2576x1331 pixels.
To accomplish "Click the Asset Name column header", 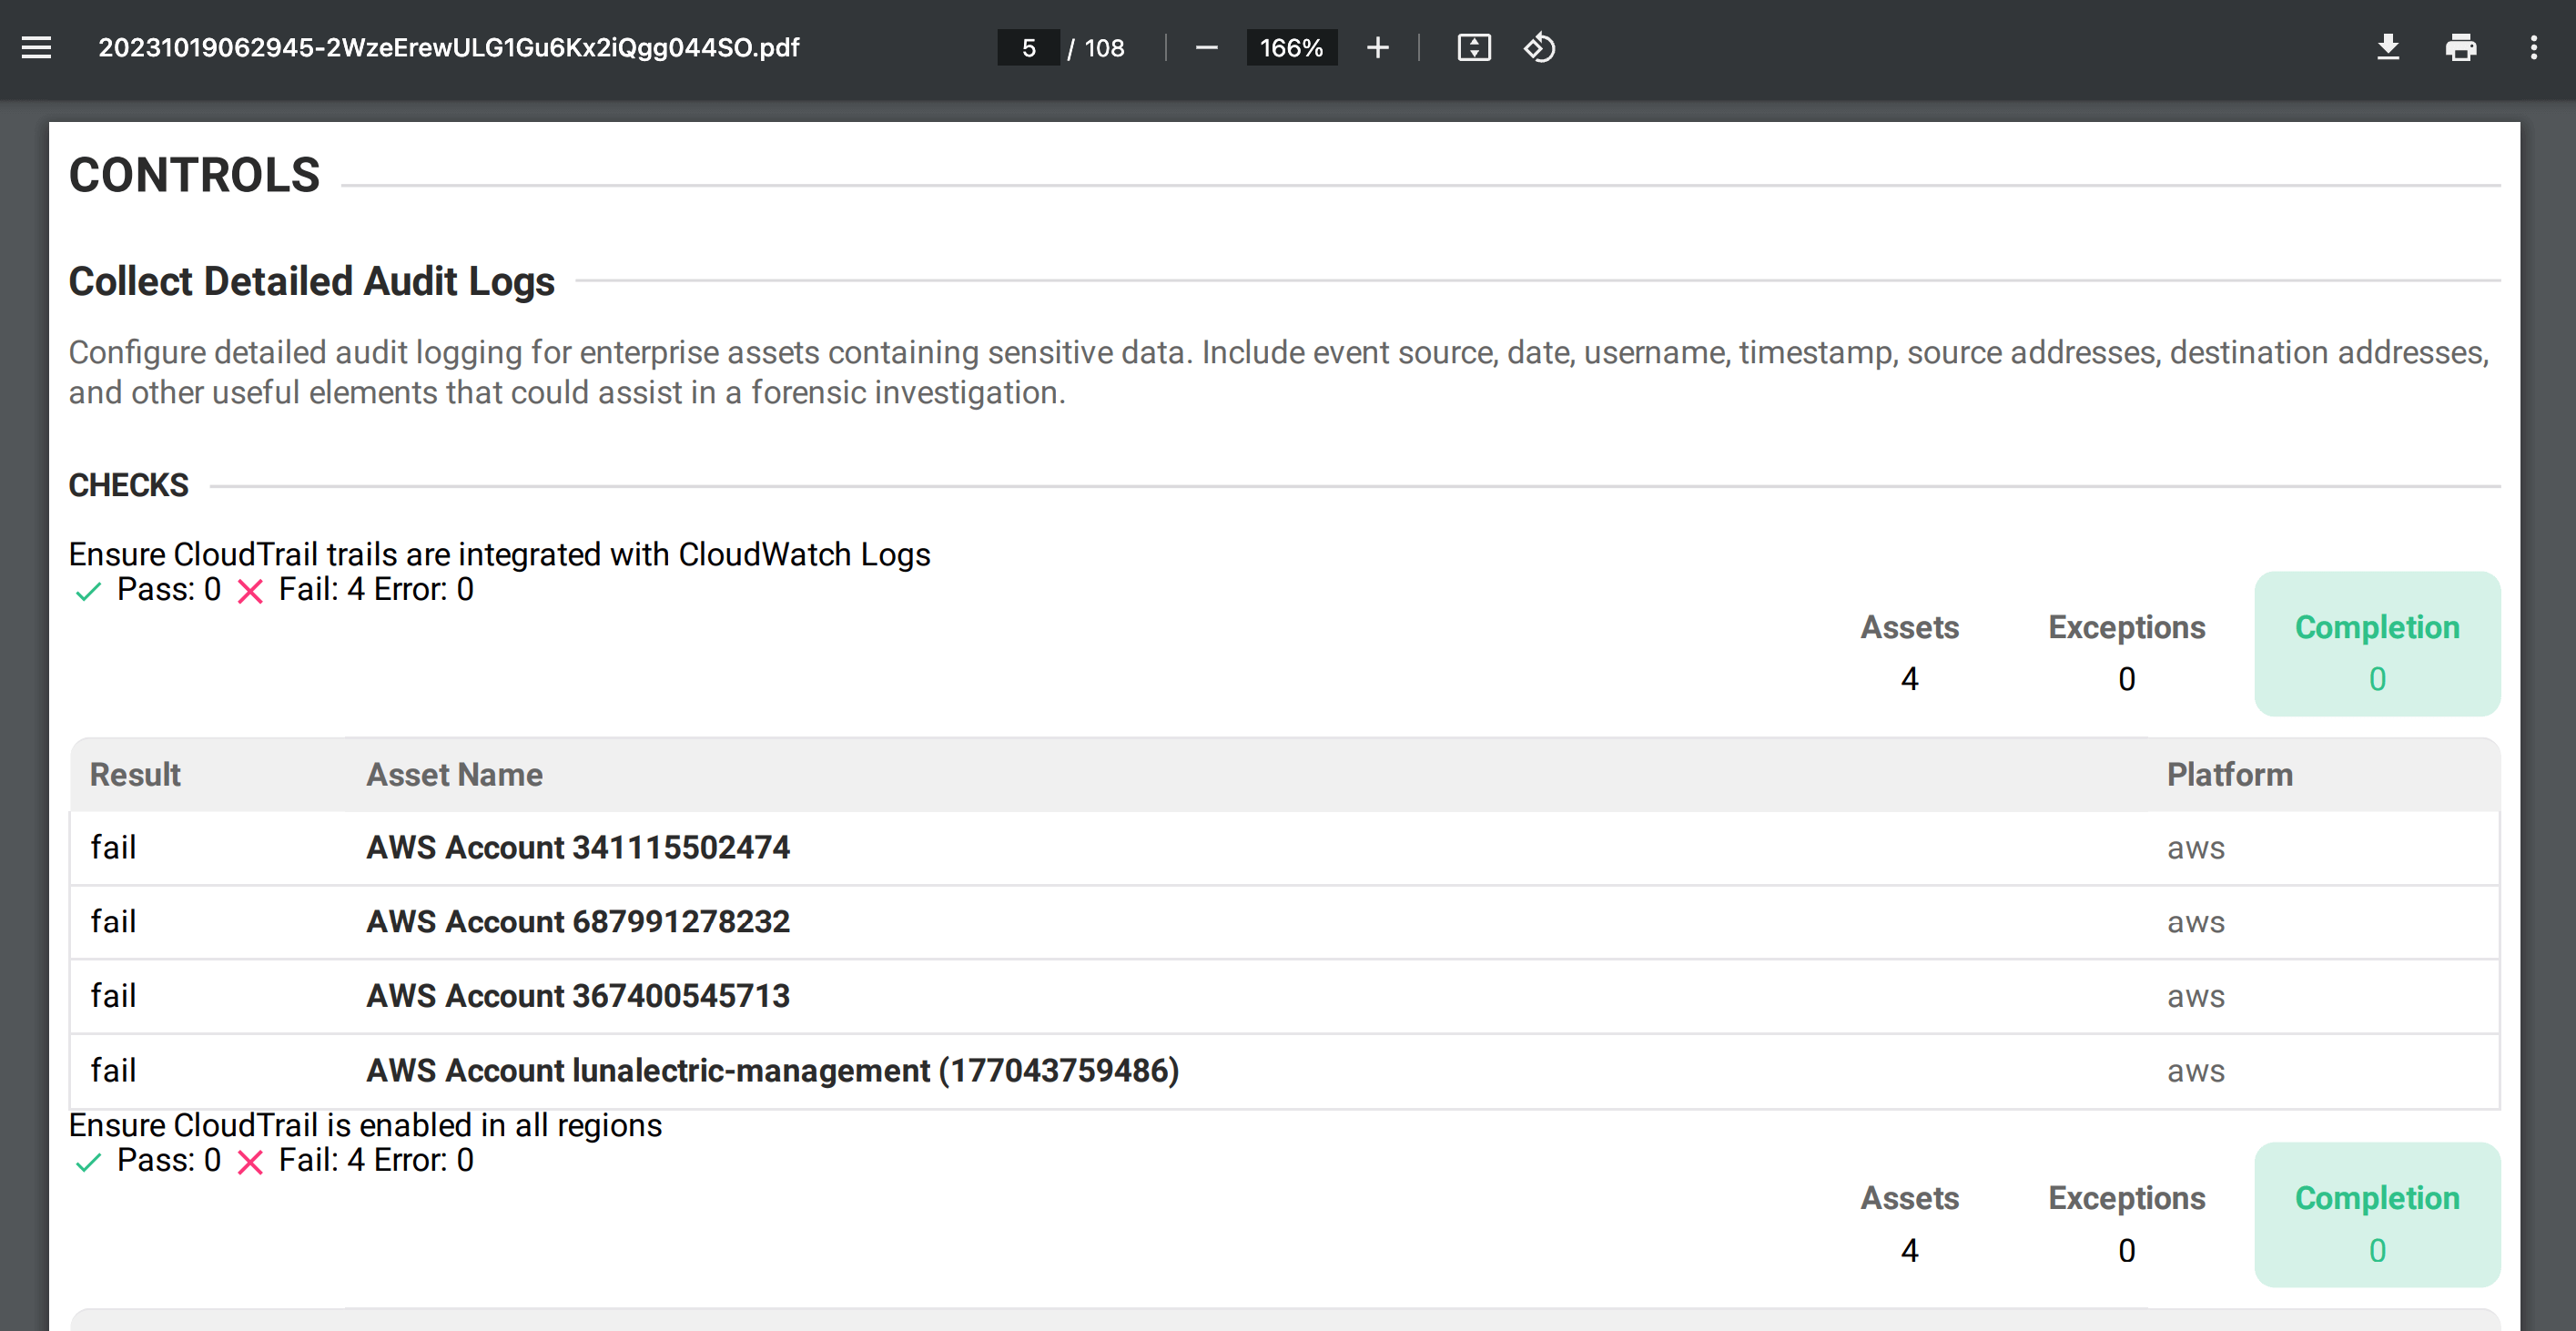I will pos(454,774).
